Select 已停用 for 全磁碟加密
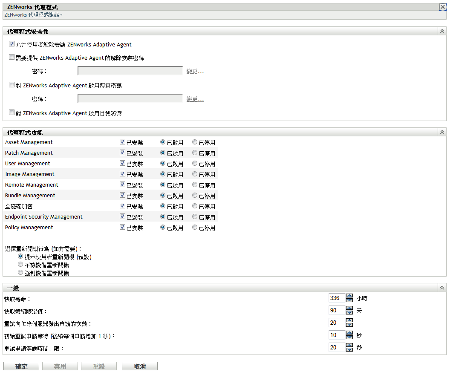Screen dimensions: 450x372 point(195,205)
